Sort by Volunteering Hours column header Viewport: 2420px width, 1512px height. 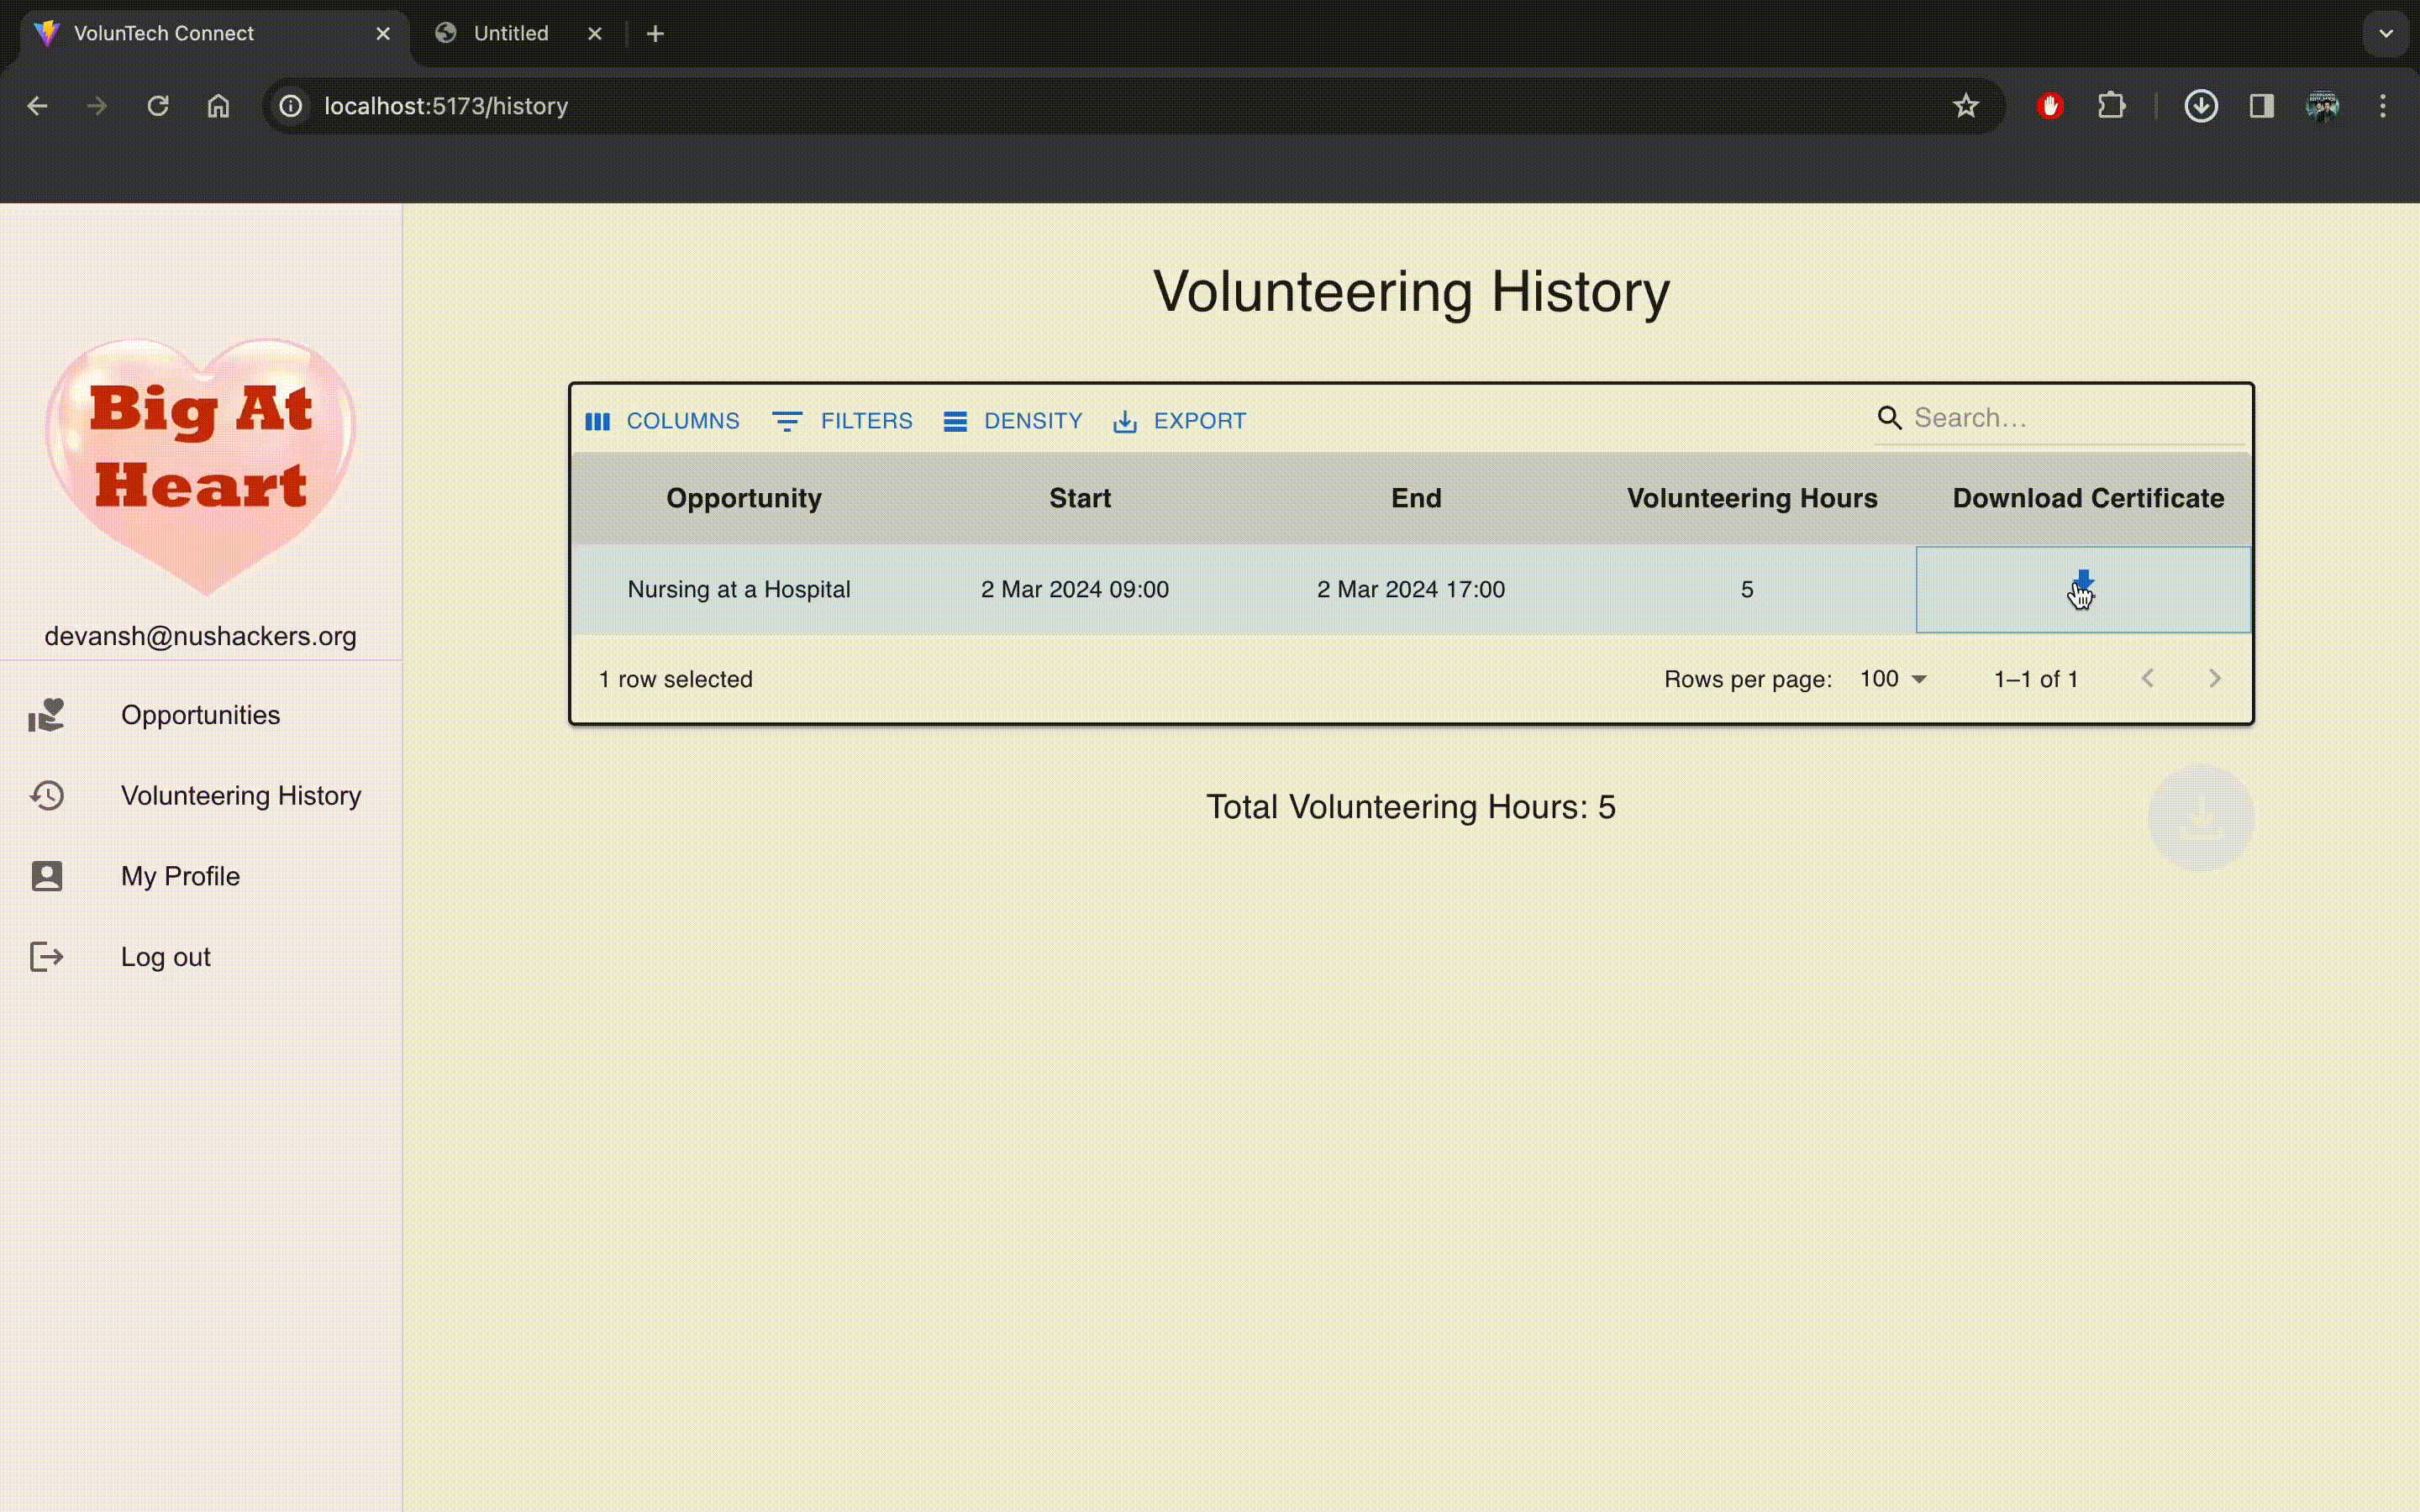point(1751,498)
